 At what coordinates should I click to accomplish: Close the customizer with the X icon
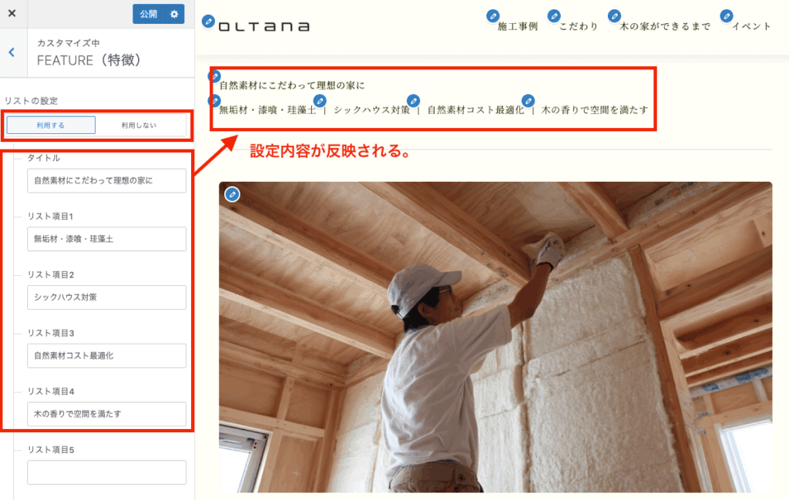point(12,14)
